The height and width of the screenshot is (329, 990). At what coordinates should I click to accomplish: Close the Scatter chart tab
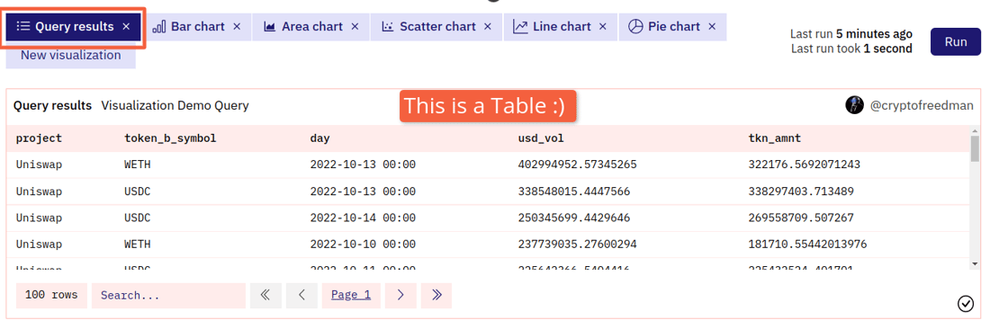[x=488, y=26]
